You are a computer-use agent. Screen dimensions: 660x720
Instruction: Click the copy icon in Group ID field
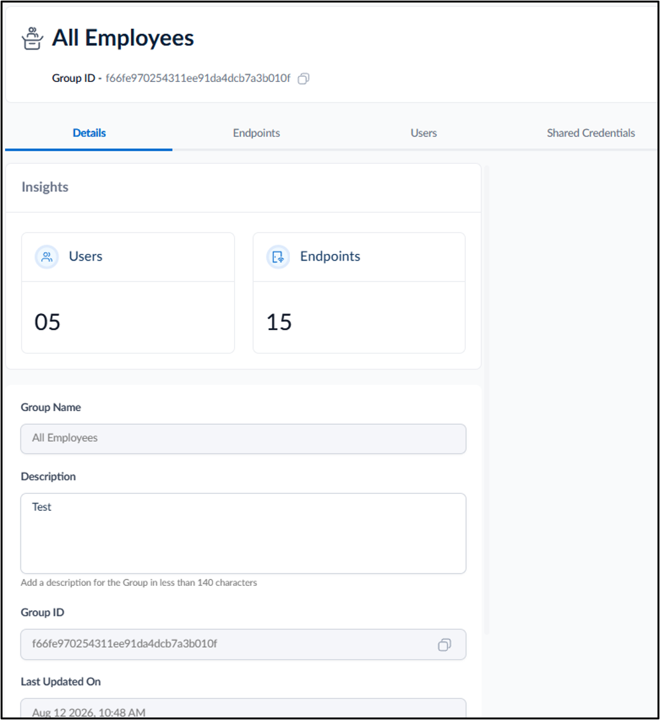(444, 644)
